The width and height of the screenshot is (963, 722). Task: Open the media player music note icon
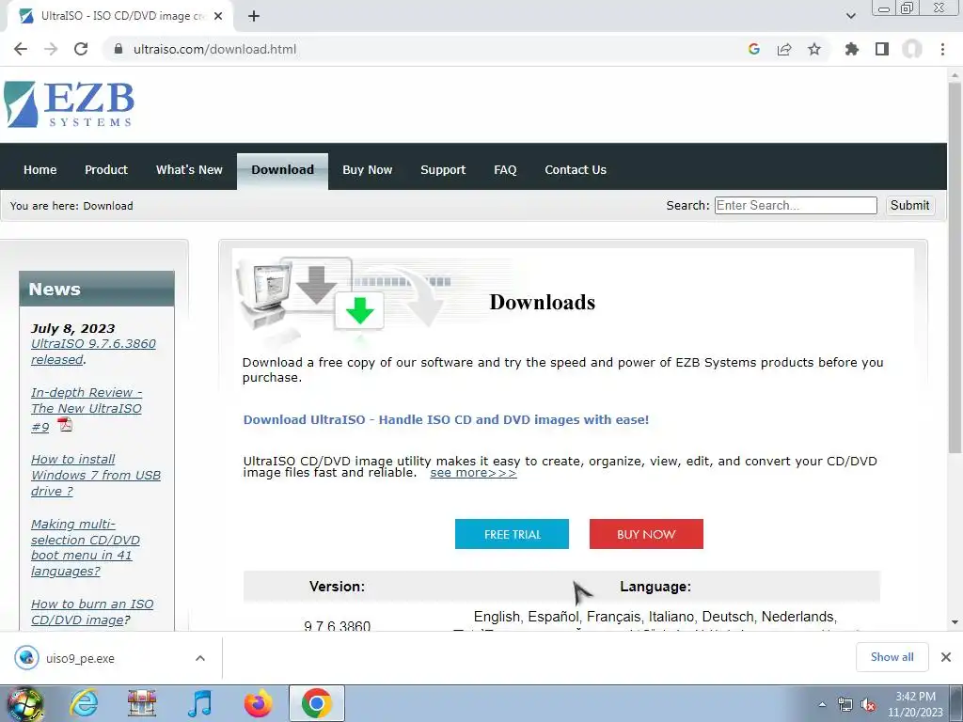pos(199,703)
